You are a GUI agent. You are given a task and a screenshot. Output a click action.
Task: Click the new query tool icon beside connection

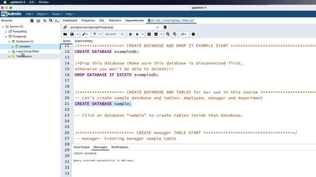(x=165, y=28)
